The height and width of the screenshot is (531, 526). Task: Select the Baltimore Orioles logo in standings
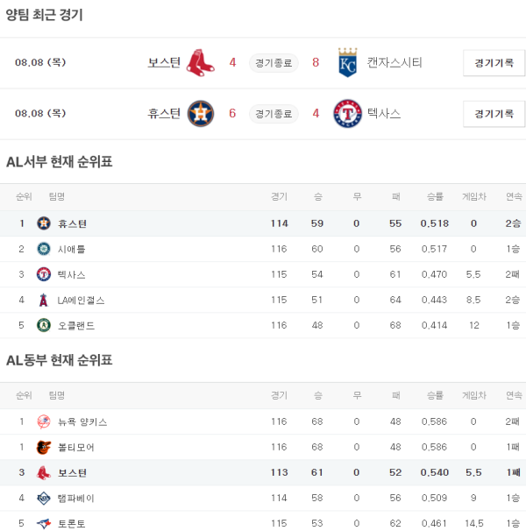(x=44, y=447)
